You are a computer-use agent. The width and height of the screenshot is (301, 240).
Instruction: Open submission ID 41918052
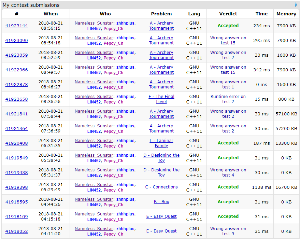[16, 231]
